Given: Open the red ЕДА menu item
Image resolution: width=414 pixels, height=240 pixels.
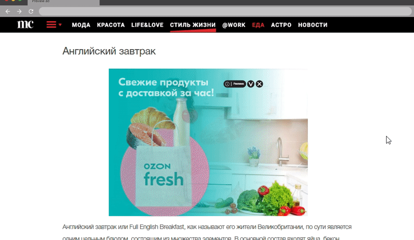Looking at the screenshot, I should pyautogui.click(x=258, y=25).
